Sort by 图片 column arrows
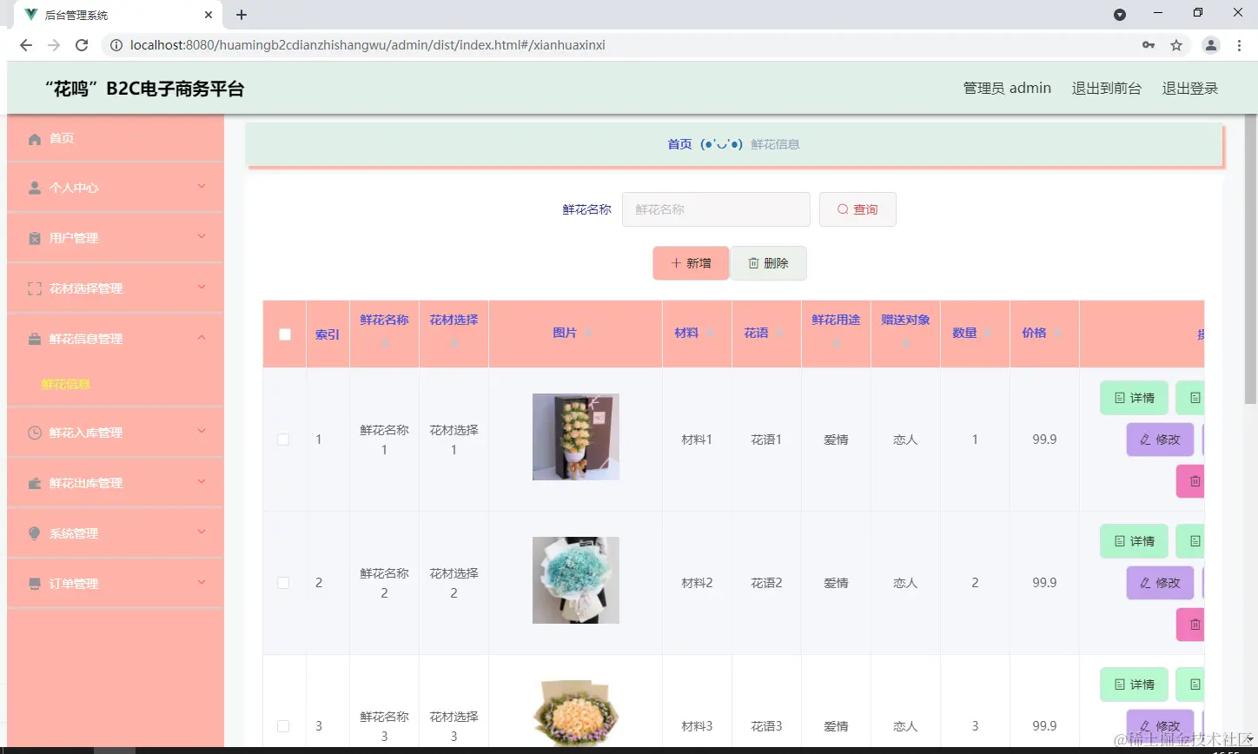The image size is (1258, 754). [x=588, y=334]
